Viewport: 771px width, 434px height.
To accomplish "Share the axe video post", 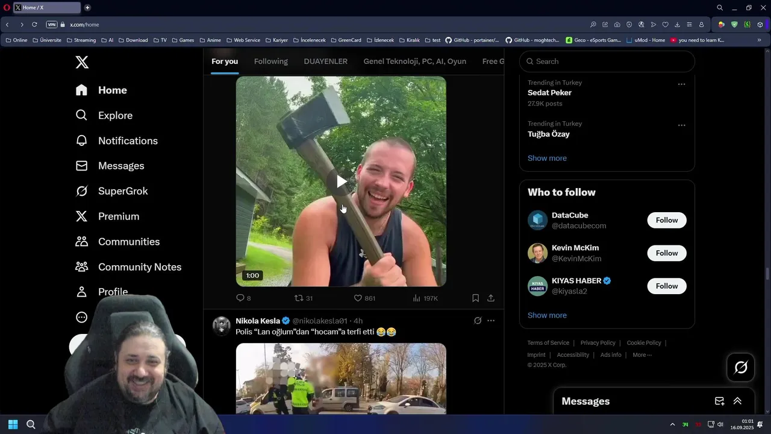I will [x=491, y=298].
